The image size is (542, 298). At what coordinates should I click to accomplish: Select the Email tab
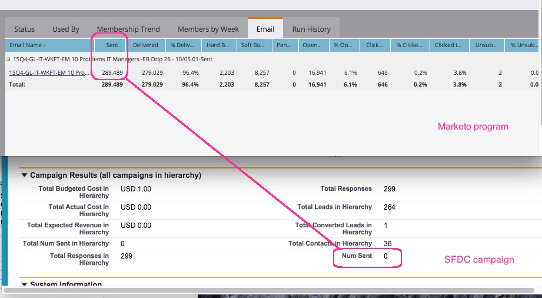[x=265, y=28]
